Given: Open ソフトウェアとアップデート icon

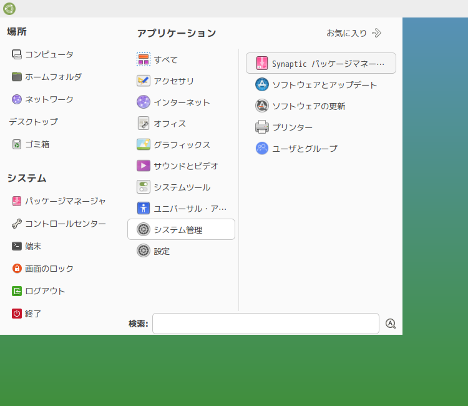Looking at the screenshot, I should point(261,84).
